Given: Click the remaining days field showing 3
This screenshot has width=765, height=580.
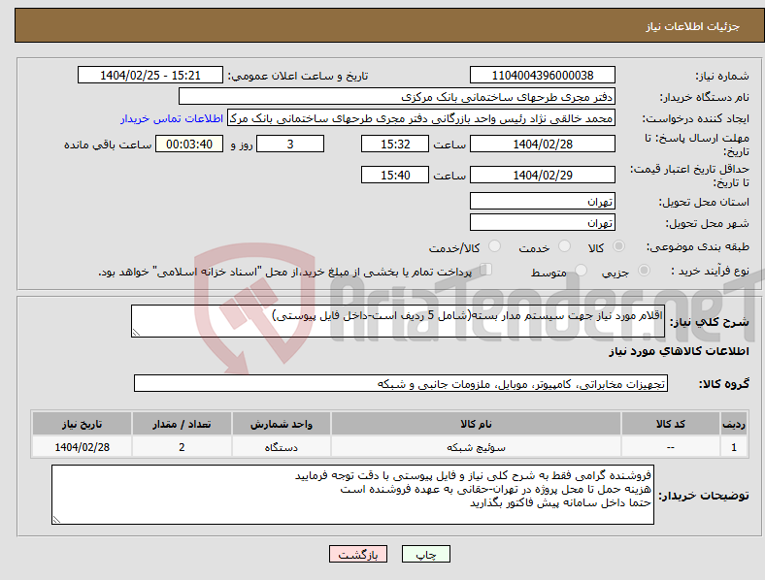Looking at the screenshot, I should tap(290, 145).
